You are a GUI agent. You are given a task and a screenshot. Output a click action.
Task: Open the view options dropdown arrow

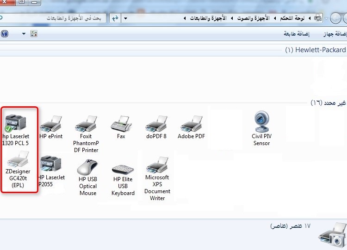pyautogui.click(x=24, y=34)
